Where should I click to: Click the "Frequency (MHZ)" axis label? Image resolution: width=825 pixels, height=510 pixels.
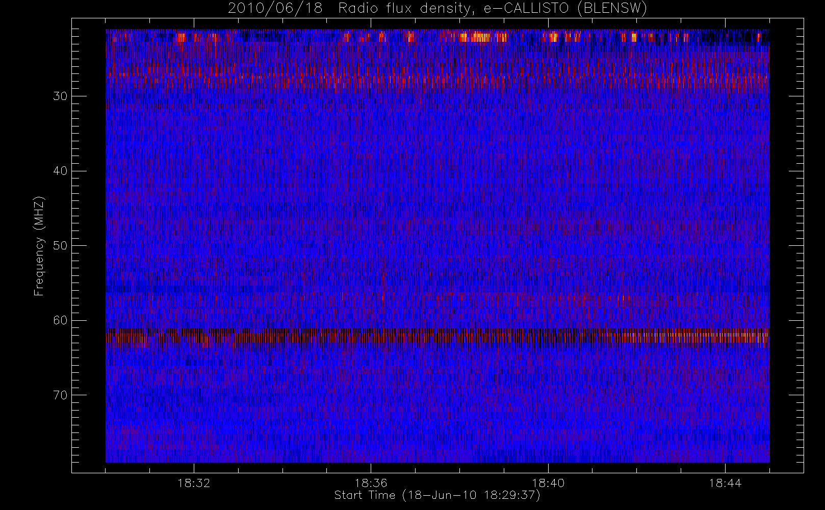pyautogui.click(x=39, y=246)
